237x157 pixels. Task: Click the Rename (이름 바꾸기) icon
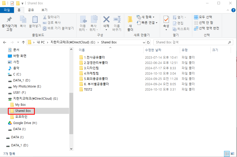click(x=117, y=20)
